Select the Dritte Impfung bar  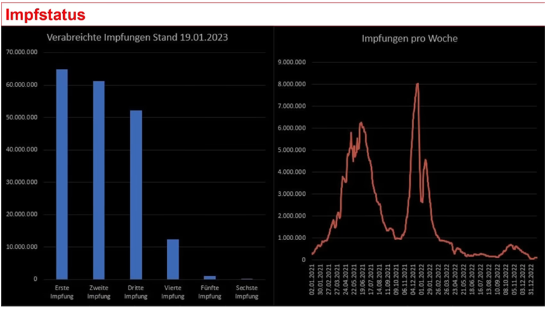(136, 195)
